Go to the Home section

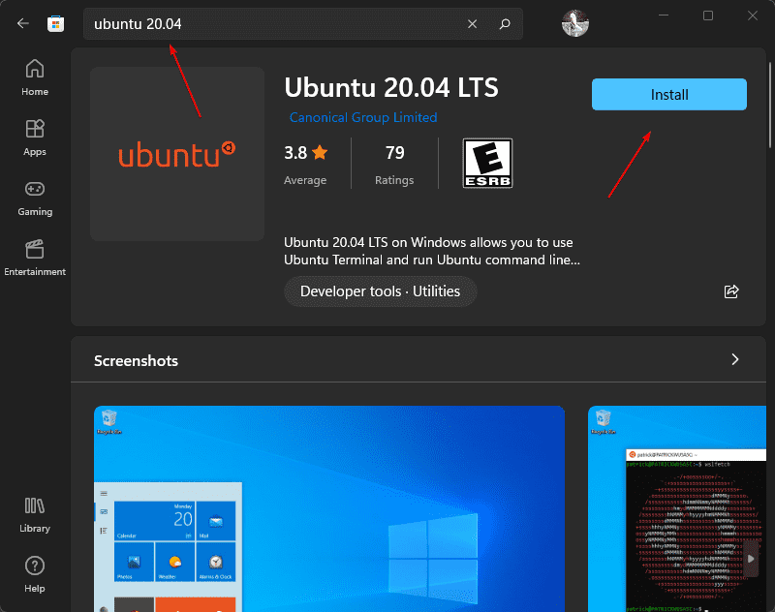(x=35, y=77)
